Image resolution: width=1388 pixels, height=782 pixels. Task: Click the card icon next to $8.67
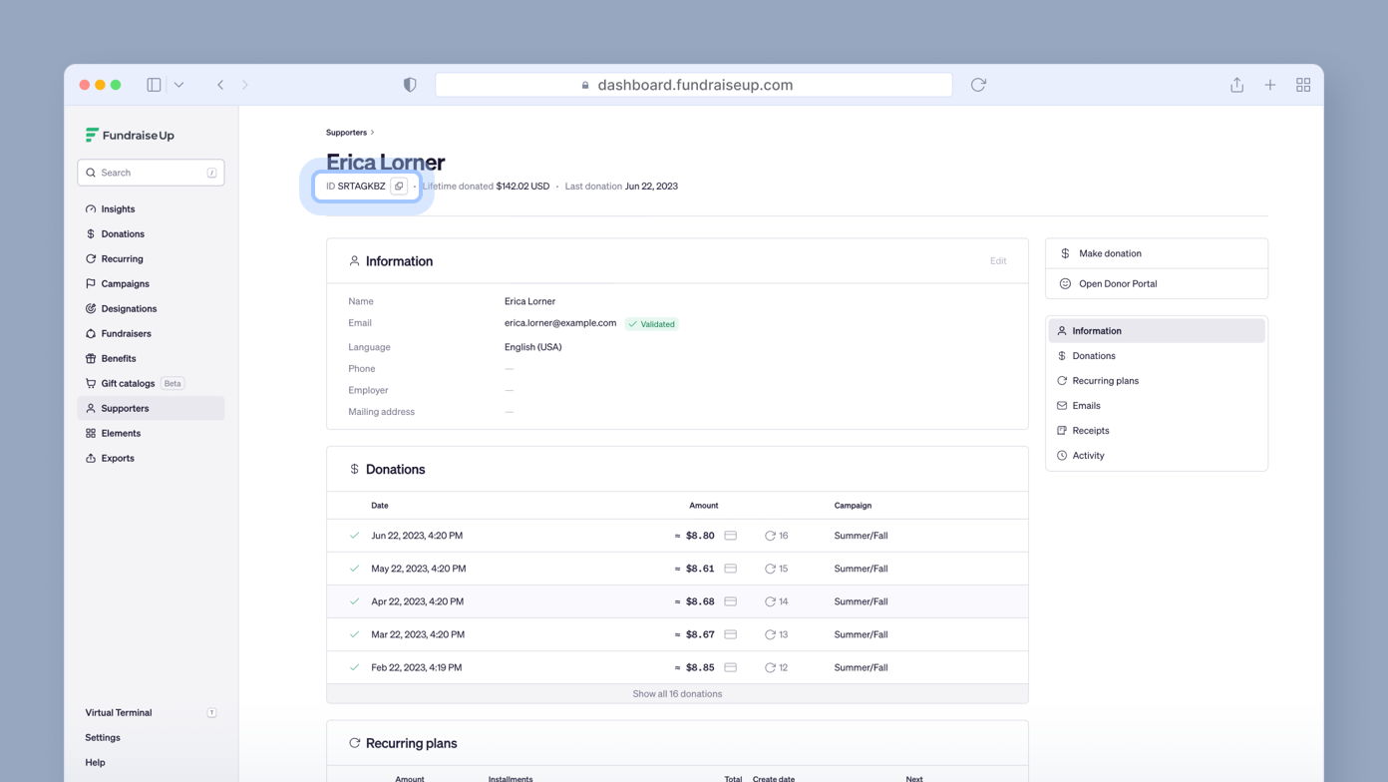pyautogui.click(x=730, y=634)
